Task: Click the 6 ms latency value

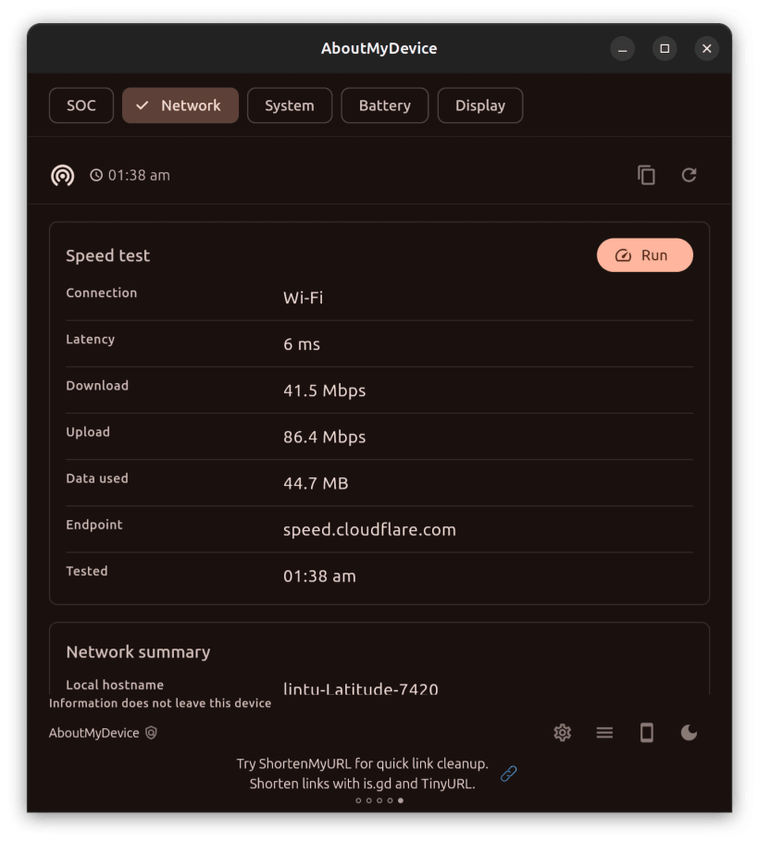Action: click(302, 344)
